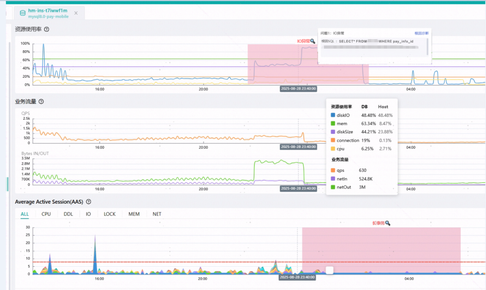Click the red 长事务 anomaly label
486x290 pixels.
378,223
